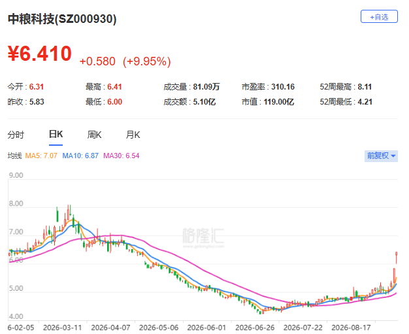Click the 市值 value 119.00亿
This screenshot has height=334, width=409.
[x=279, y=102]
